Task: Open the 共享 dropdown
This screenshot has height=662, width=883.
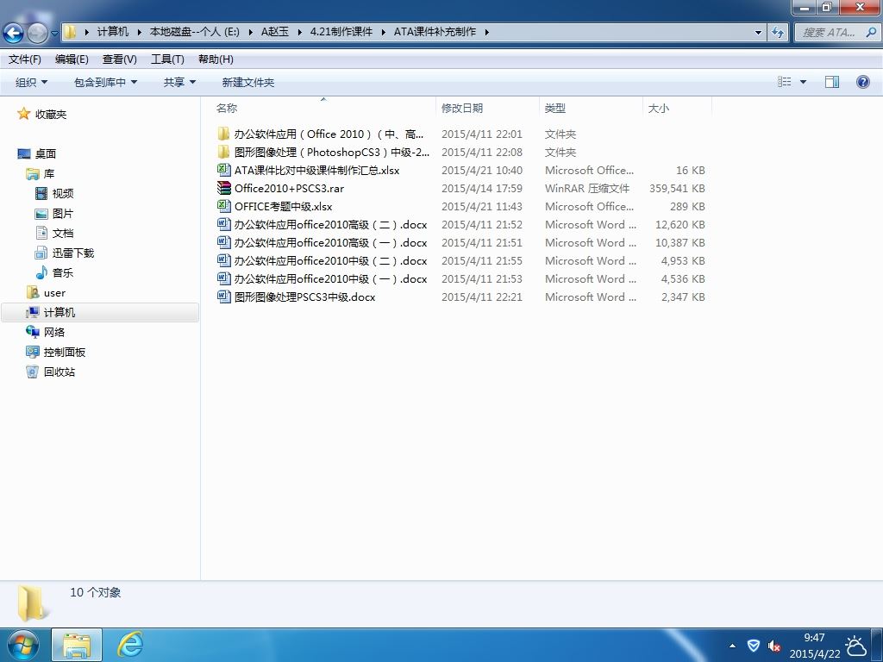Action: pos(179,82)
